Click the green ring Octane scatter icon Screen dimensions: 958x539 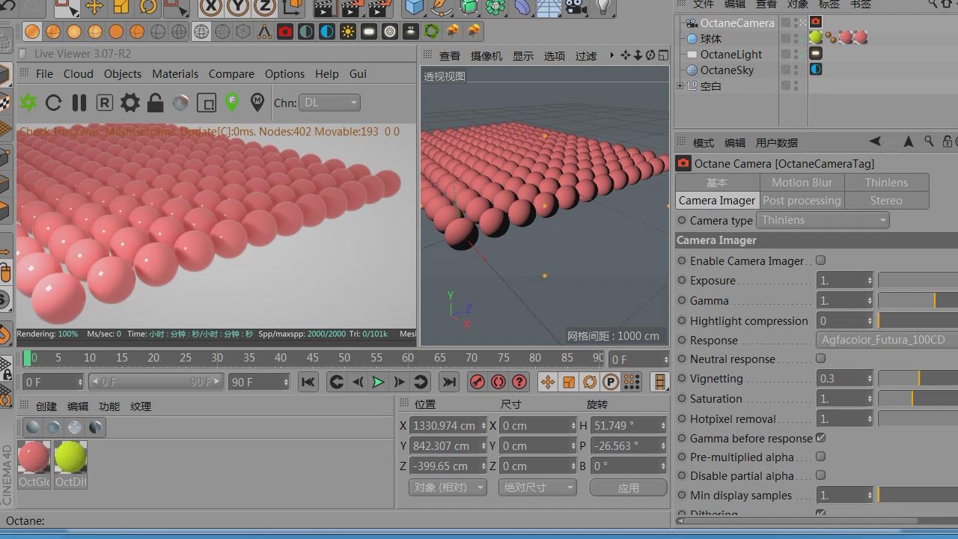point(432,32)
